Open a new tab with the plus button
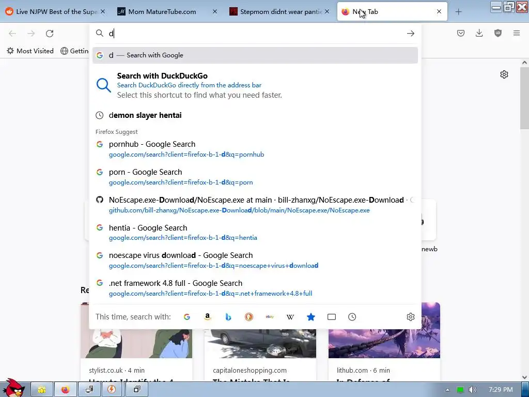Image resolution: width=529 pixels, height=397 pixels. (x=458, y=12)
